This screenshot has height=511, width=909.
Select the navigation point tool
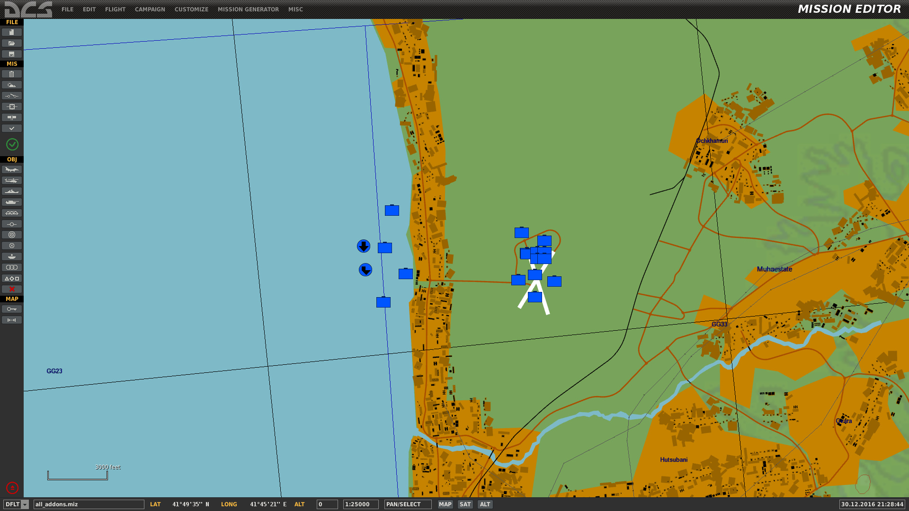[x=11, y=224]
